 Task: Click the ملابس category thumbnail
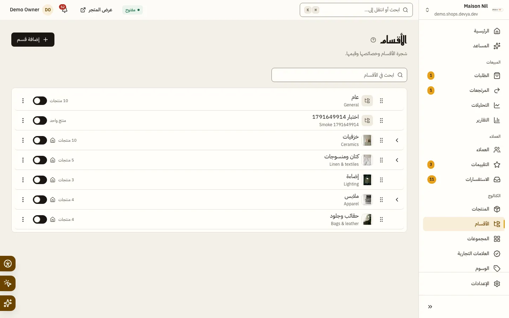coord(367,200)
